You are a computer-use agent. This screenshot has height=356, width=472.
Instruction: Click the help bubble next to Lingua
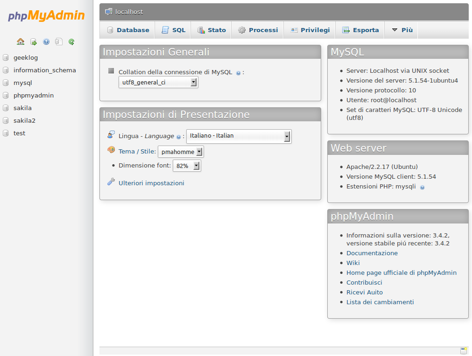tap(179, 137)
